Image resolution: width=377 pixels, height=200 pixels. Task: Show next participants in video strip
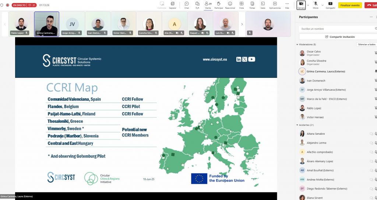point(242,24)
